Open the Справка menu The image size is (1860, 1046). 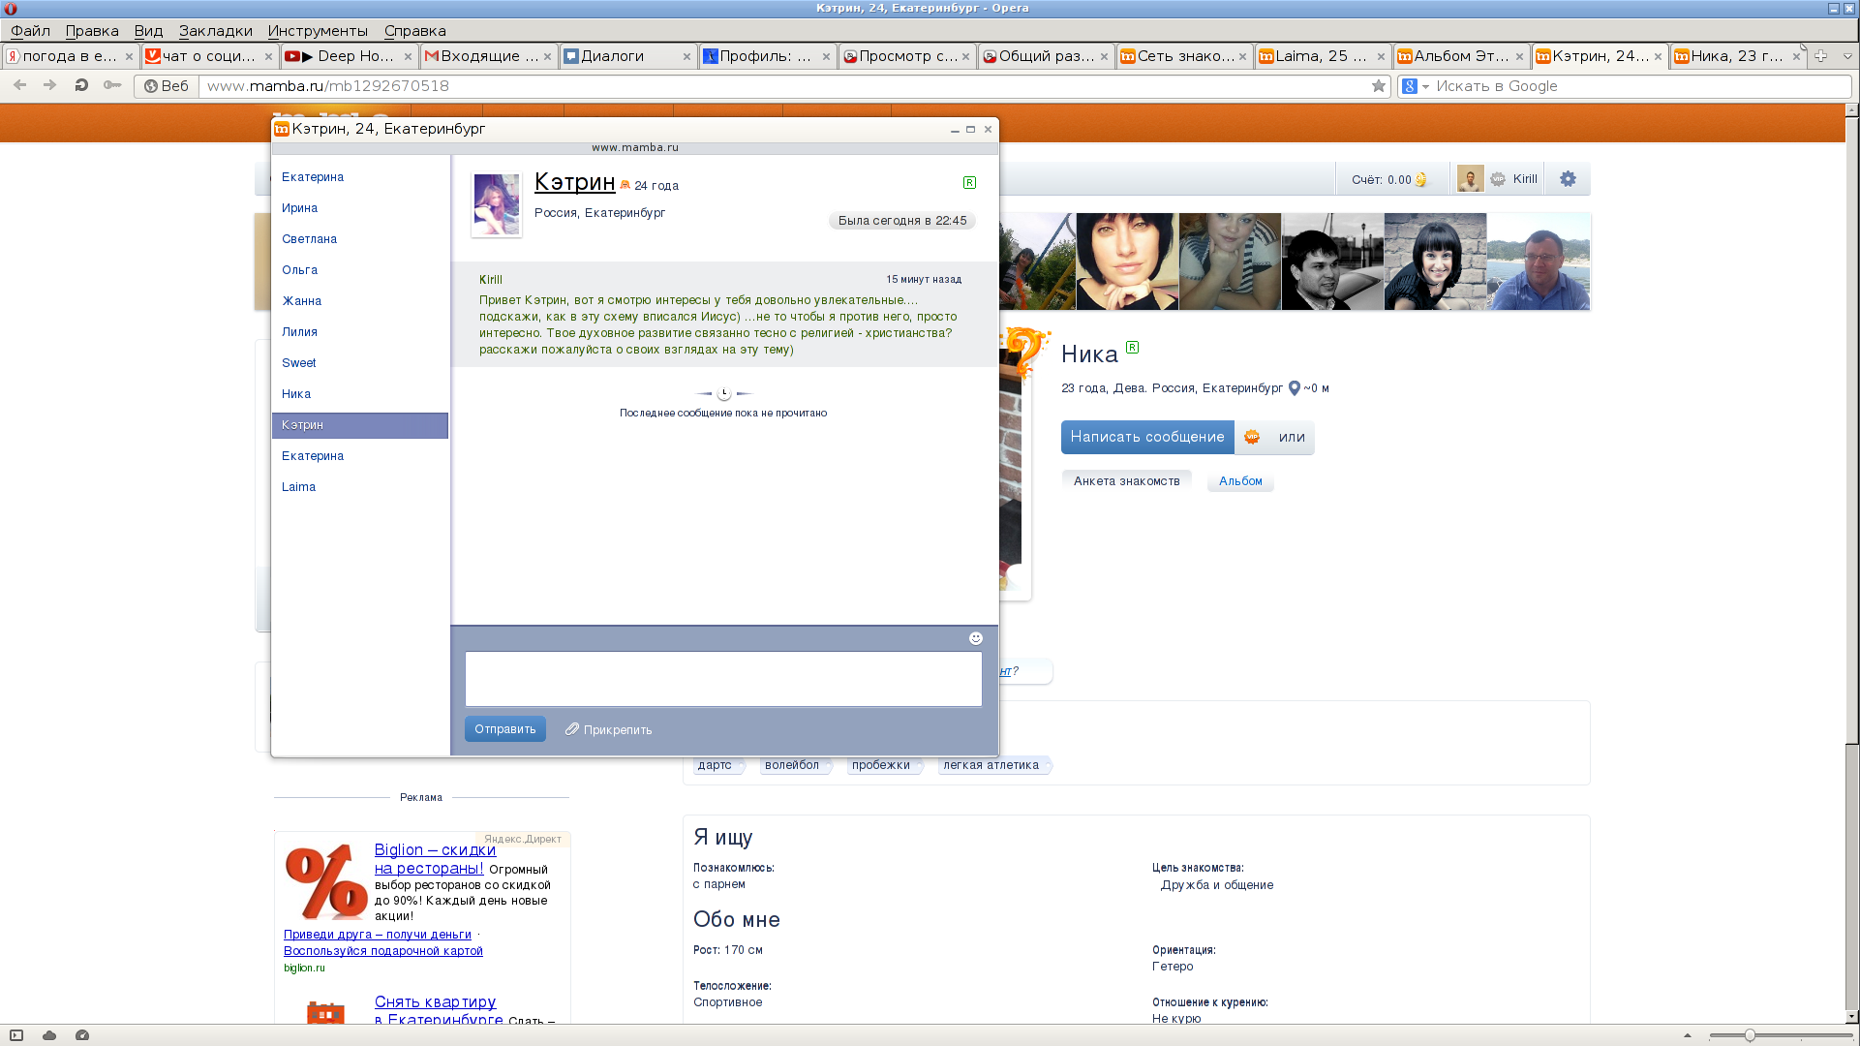click(x=415, y=31)
